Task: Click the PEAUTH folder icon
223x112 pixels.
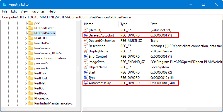Action: point(31,38)
